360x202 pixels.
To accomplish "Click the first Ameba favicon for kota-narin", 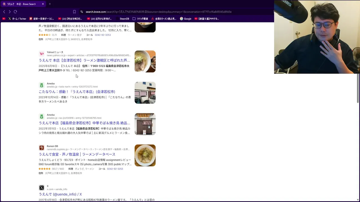I will pos(42,85).
